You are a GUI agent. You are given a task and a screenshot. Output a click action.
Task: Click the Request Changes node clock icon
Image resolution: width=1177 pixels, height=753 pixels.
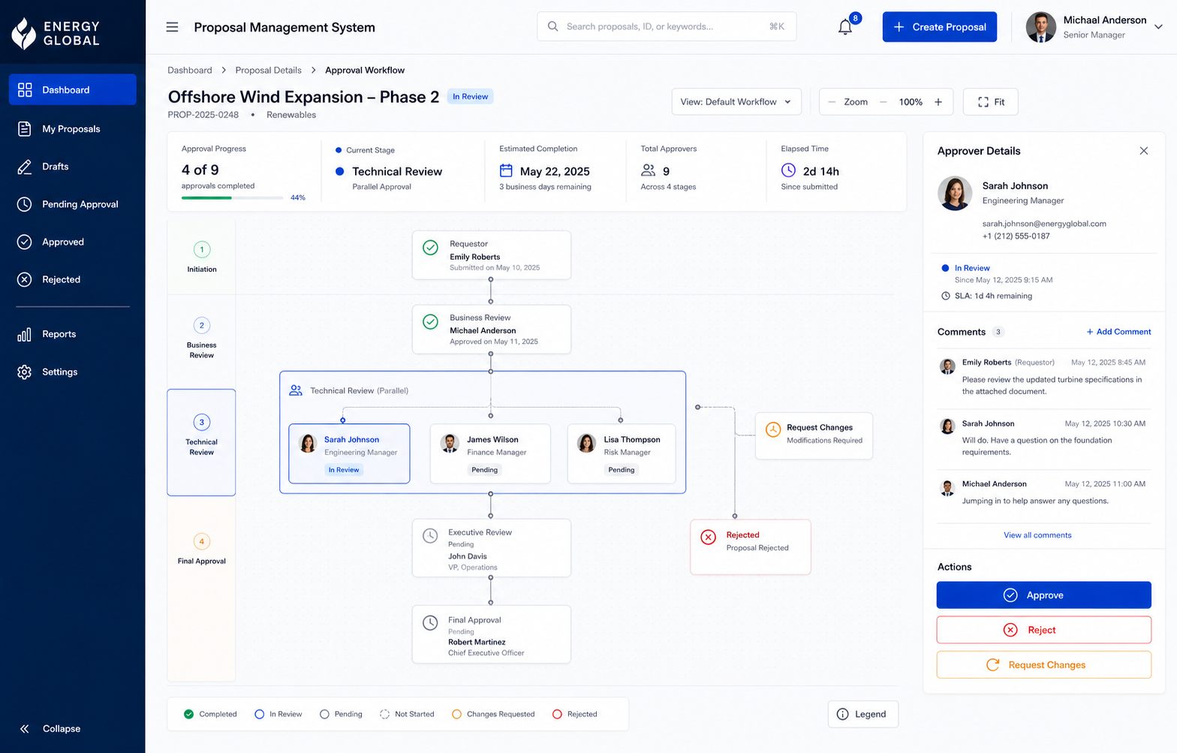click(x=773, y=429)
